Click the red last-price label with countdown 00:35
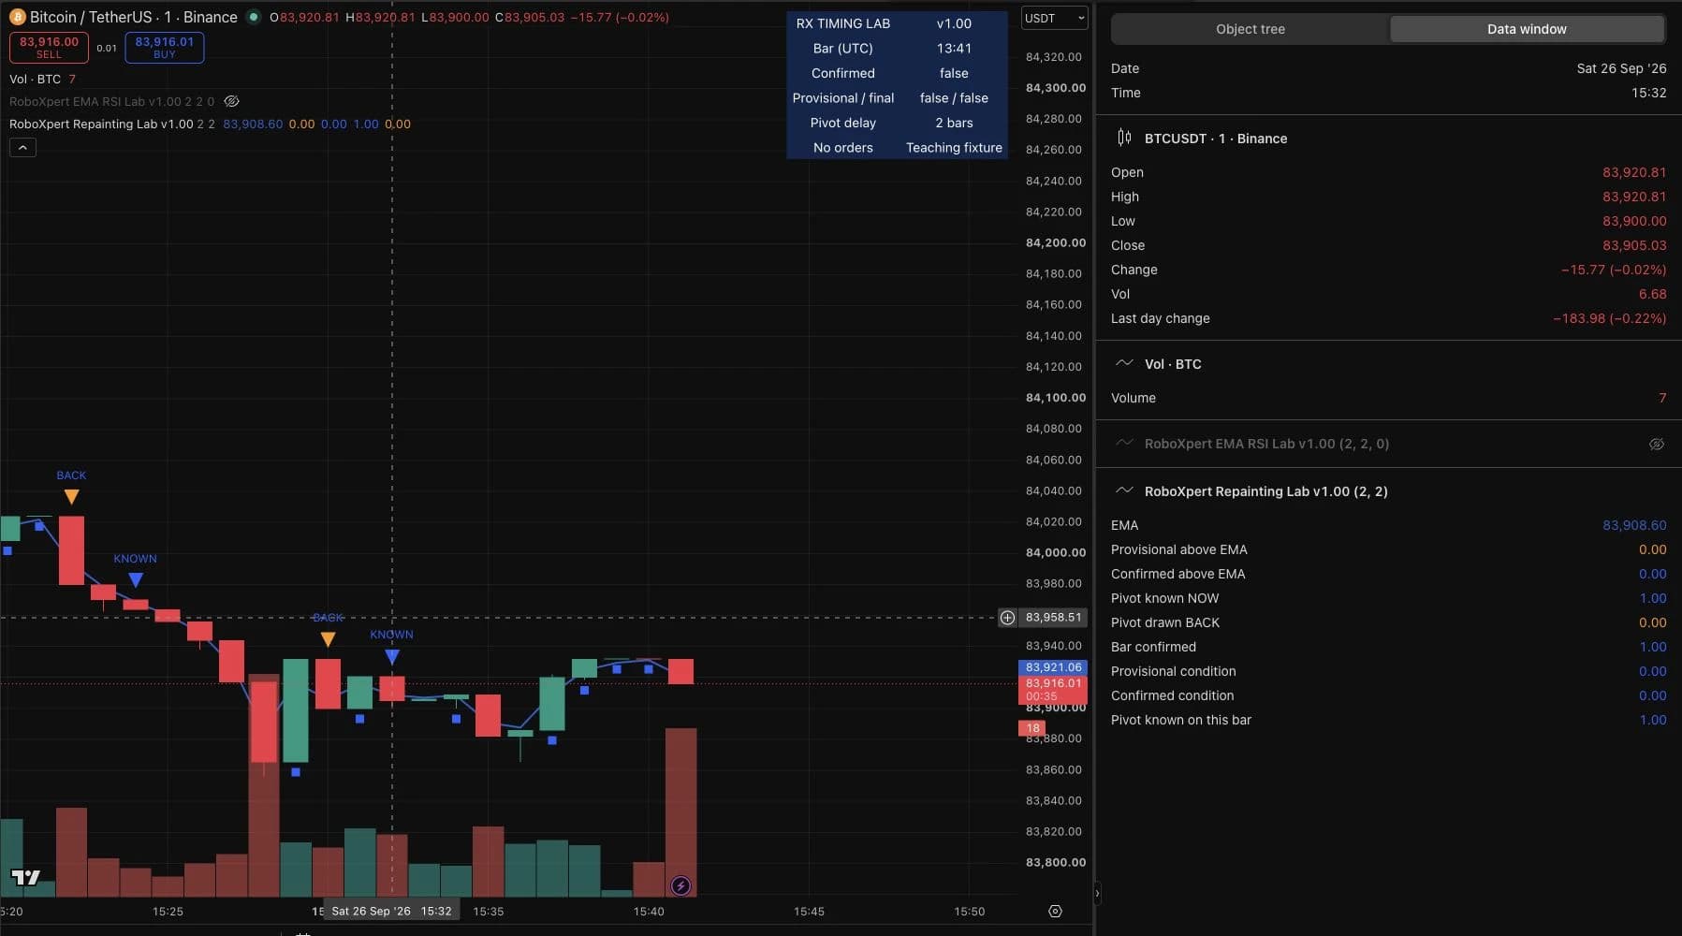This screenshot has height=936, width=1682. (1053, 690)
